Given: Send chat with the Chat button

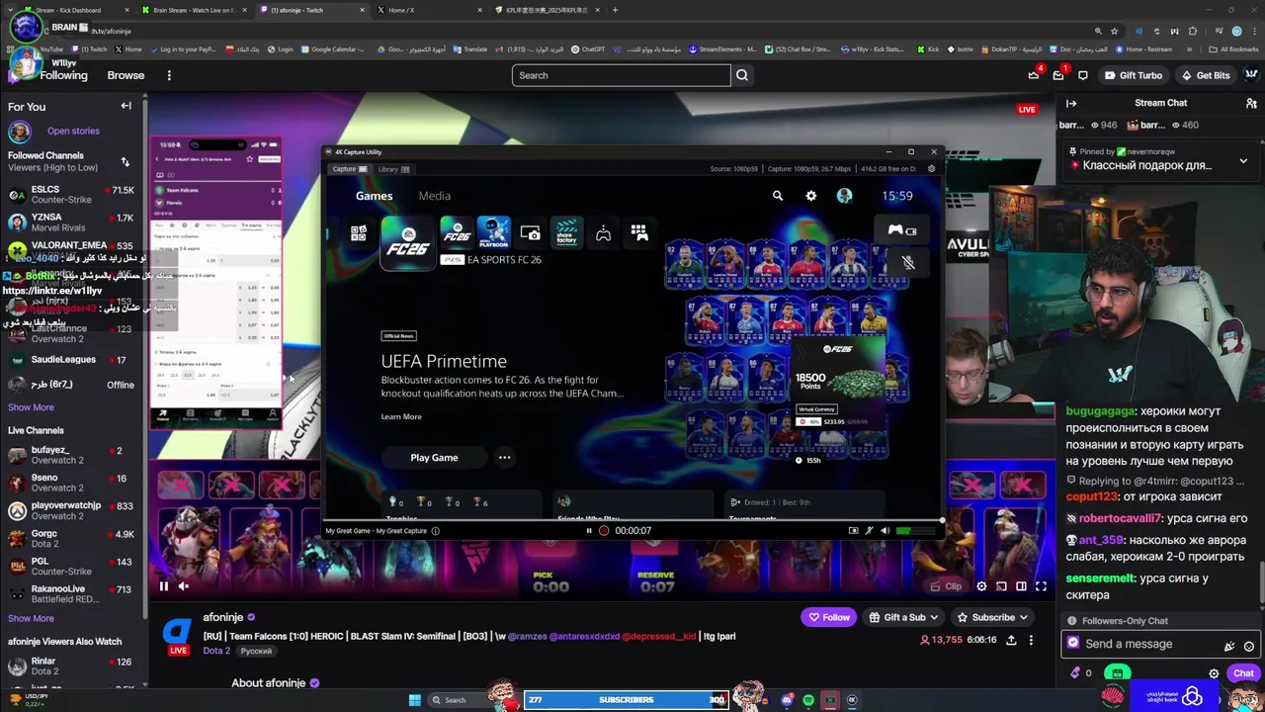Looking at the screenshot, I should 1243,673.
